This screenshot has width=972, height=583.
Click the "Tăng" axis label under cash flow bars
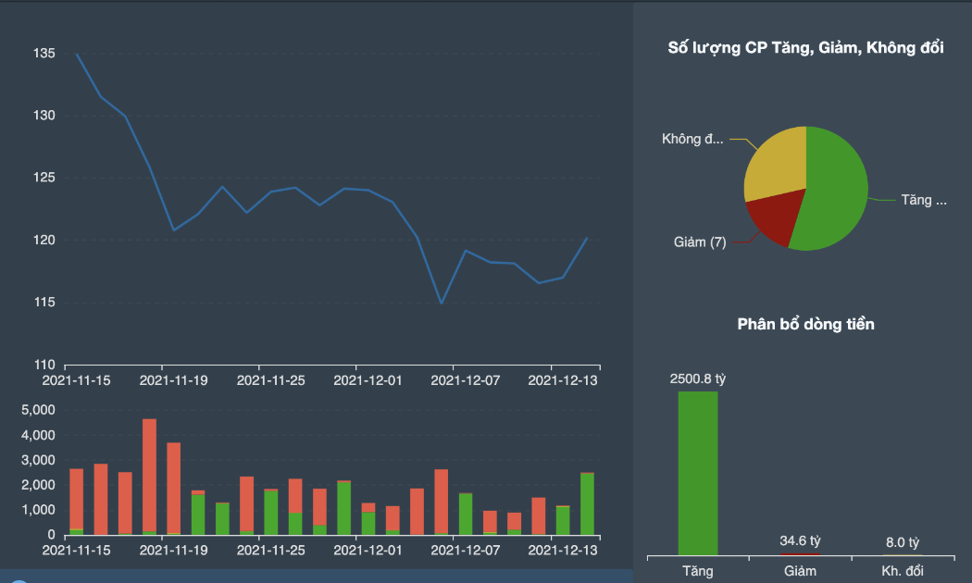pyautogui.click(x=697, y=571)
